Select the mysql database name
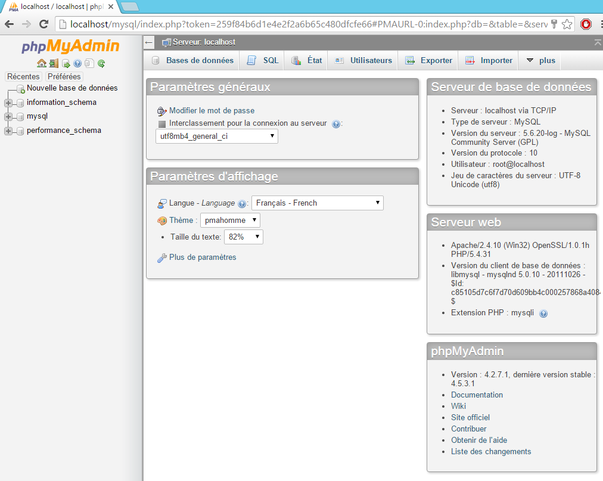 coord(38,116)
